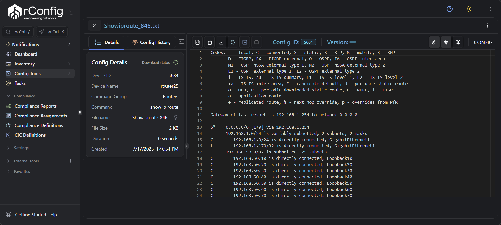Collapse the details side panel

[181, 41]
